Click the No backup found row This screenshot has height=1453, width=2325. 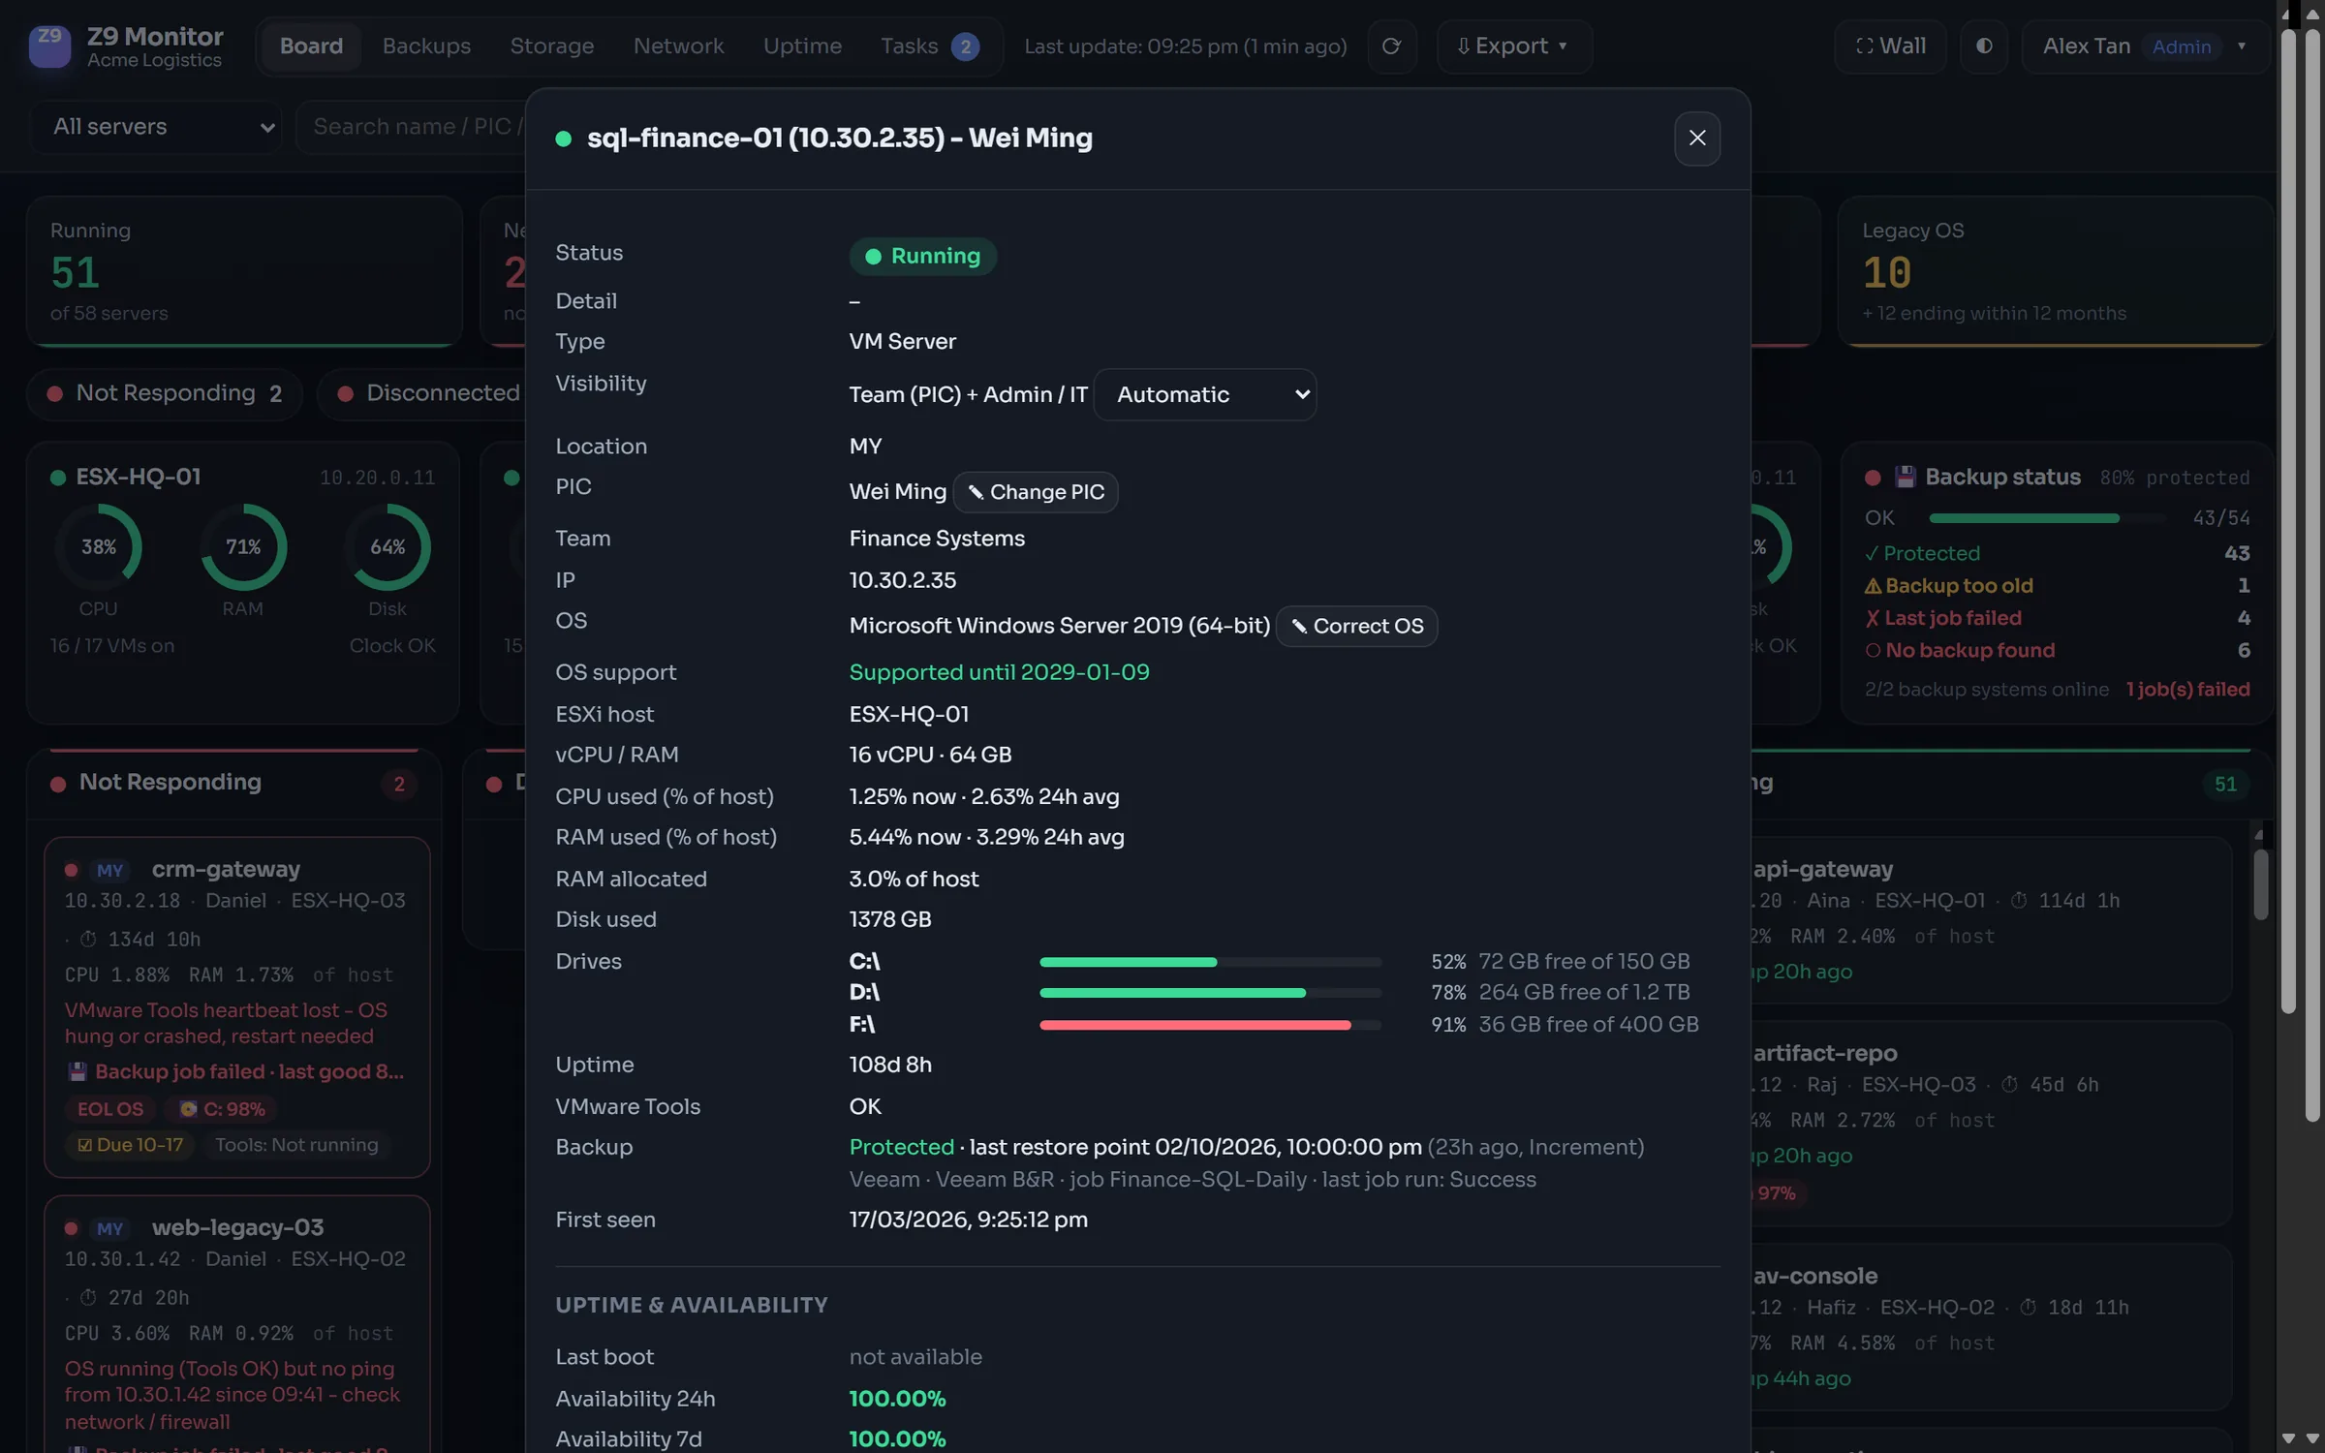[x=2057, y=650]
